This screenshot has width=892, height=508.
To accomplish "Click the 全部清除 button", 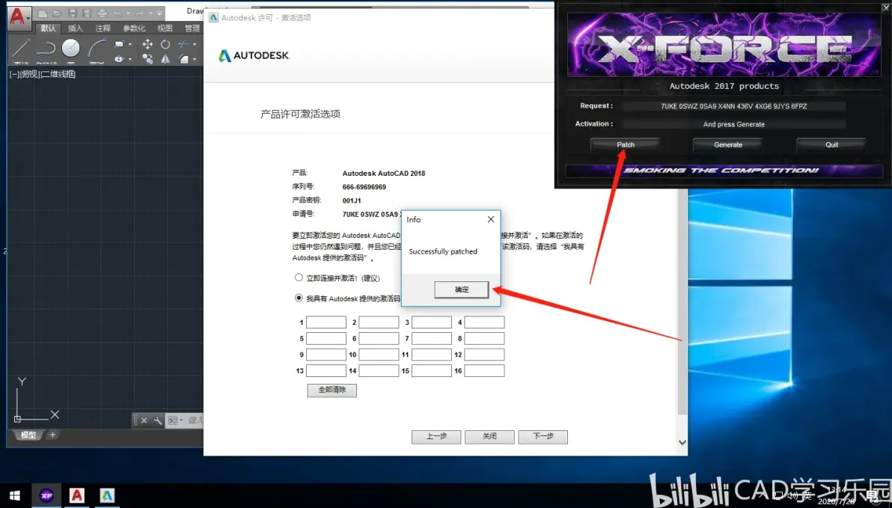I will 332,390.
